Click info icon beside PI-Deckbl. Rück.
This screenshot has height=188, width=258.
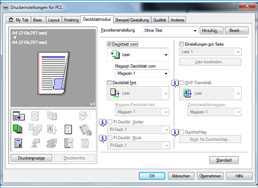coord(103,138)
